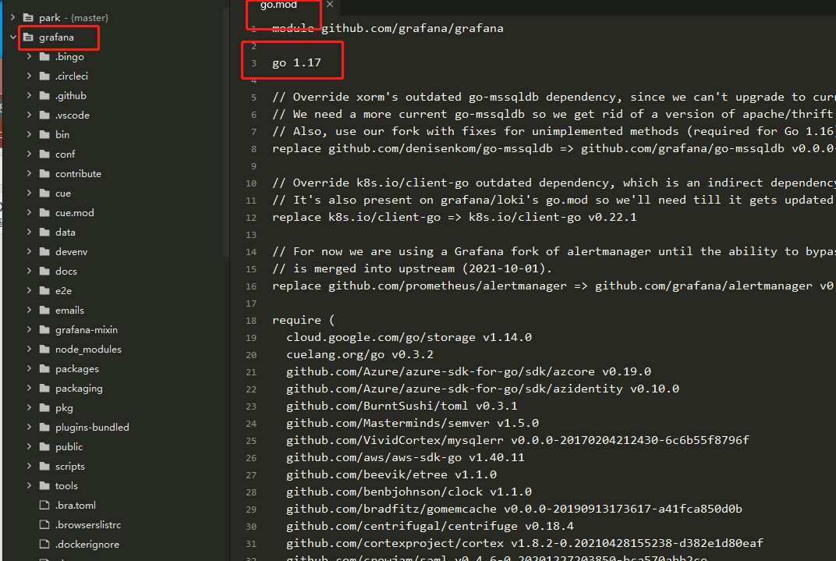Click the devenv folder icon
Screen dimensions: 836x561
coord(44,252)
